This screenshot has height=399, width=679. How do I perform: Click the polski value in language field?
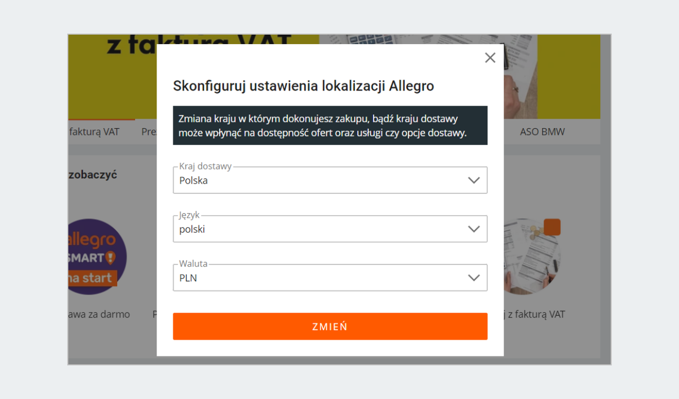[x=192, y=229]
